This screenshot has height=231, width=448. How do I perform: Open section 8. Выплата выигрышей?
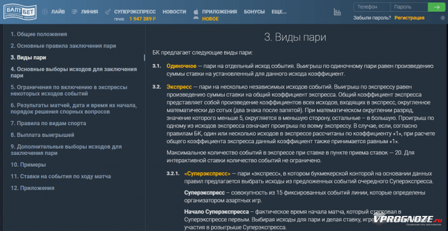(x=43, y=135)
